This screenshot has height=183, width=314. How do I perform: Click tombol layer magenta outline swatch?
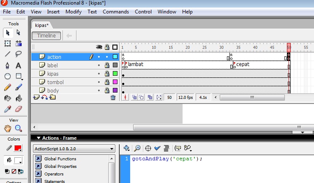click(x=115, y=82)
